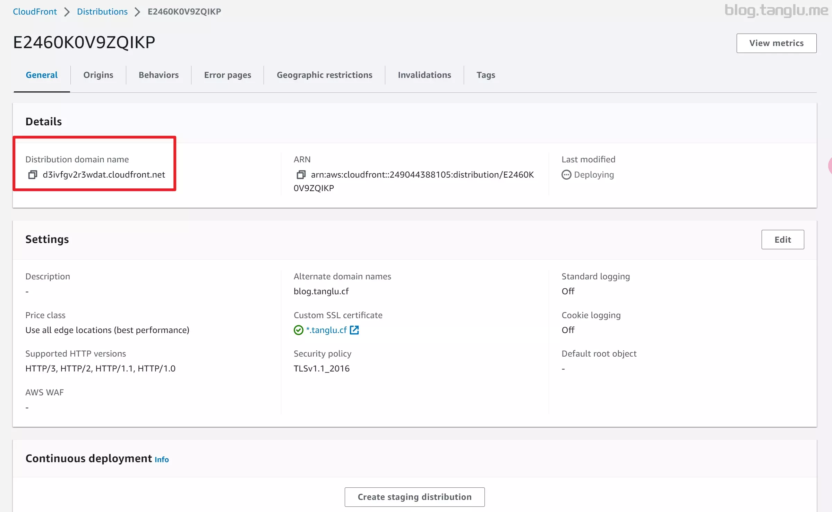Switch to the Tags tab
This screenshot has width=832, height=512.
coord(486,75)
